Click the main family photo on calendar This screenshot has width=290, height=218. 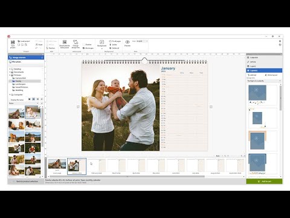click(x=120, y=108)
